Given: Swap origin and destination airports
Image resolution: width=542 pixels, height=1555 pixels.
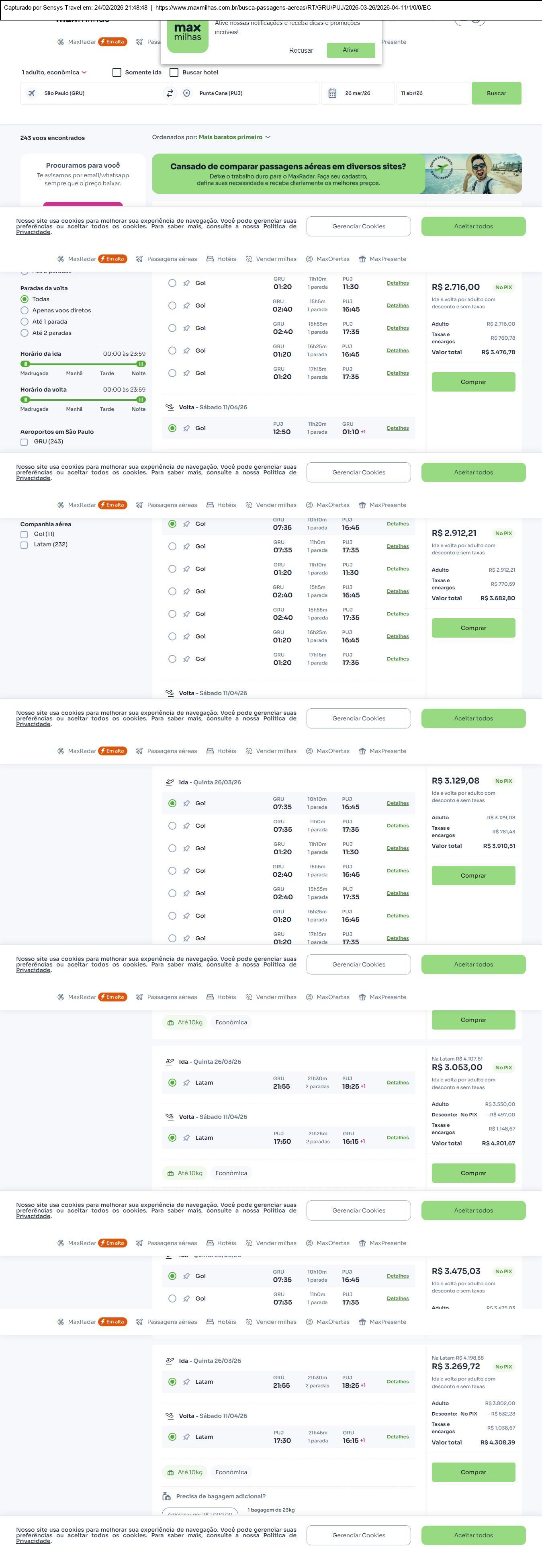Looking at the screenshot, I should point(170,94).
